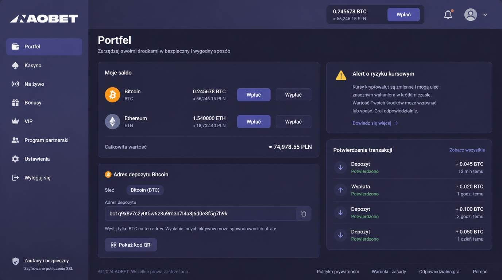
Task: Show the QR code with Pokaż kod QR
Action: [x=131, y=245]
